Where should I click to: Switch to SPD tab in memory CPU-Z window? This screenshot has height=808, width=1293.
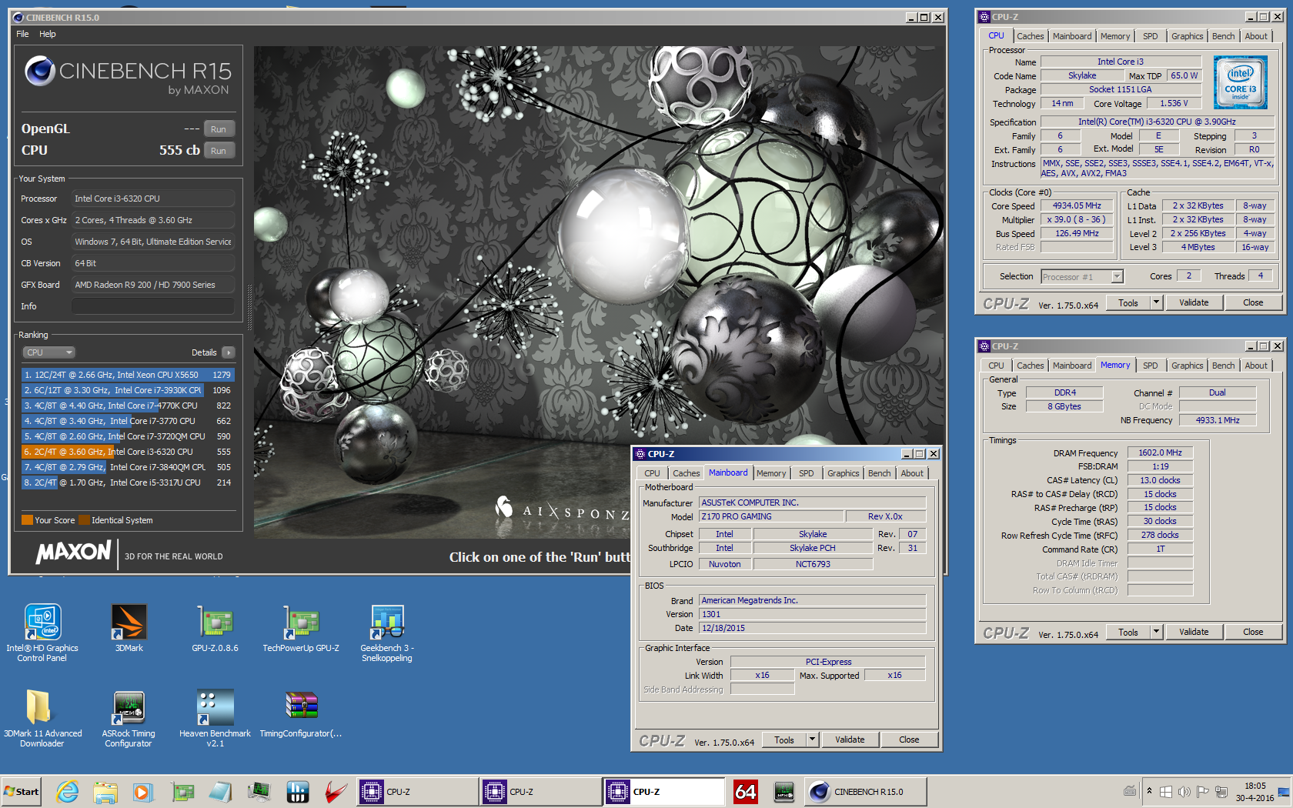[1150, 366]
